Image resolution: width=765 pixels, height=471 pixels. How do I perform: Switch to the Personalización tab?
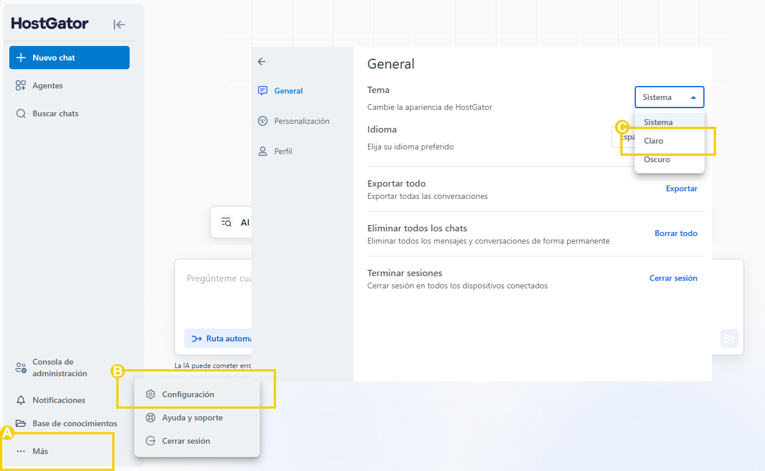click(x=302, y=121)
